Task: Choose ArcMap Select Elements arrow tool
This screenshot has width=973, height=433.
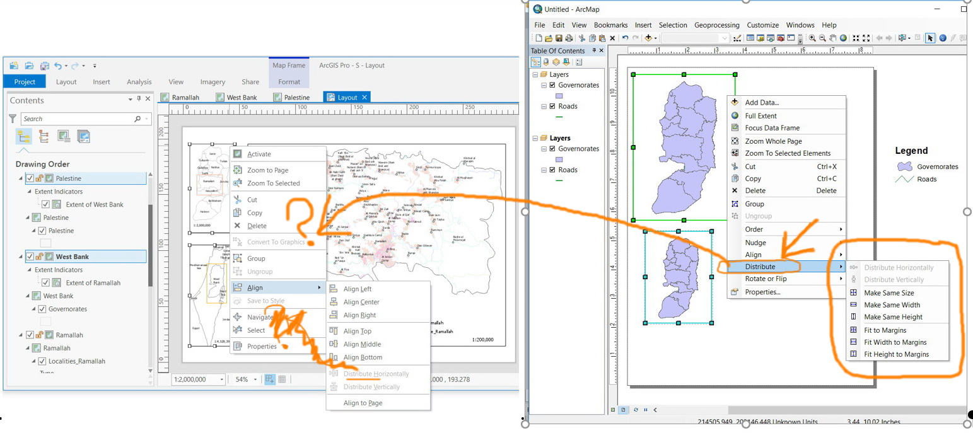Action: [x=930, y=38]
